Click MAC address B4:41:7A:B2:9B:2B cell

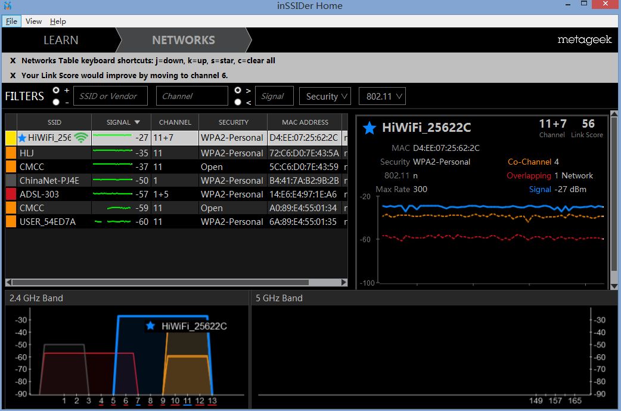pos(304,180)
